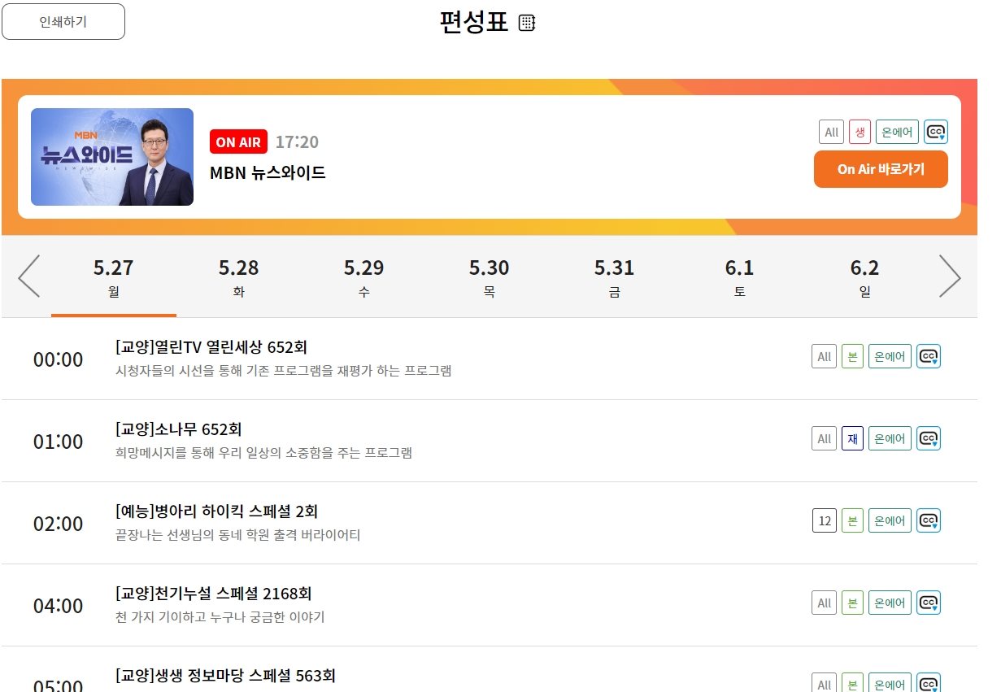The height and width of the screenshot is (692, 1001).
Task: Click description 천 가지 기이하고 누구나 궁금한 이야기
Action: coord(220,617)
